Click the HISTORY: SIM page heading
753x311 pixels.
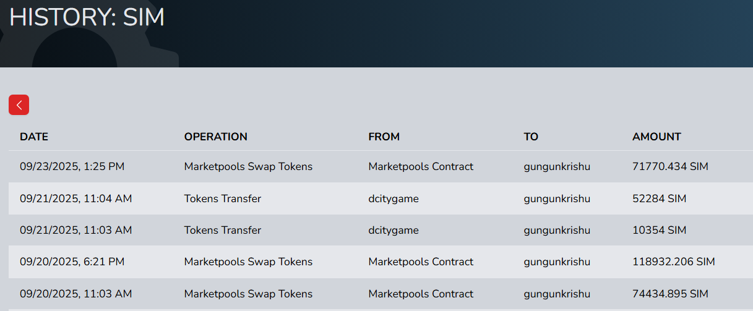pyautogui.click(x=87, y=17)
